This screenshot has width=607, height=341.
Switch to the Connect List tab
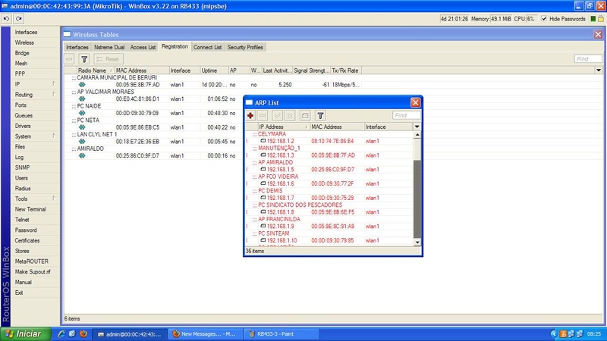pos(207,47)
